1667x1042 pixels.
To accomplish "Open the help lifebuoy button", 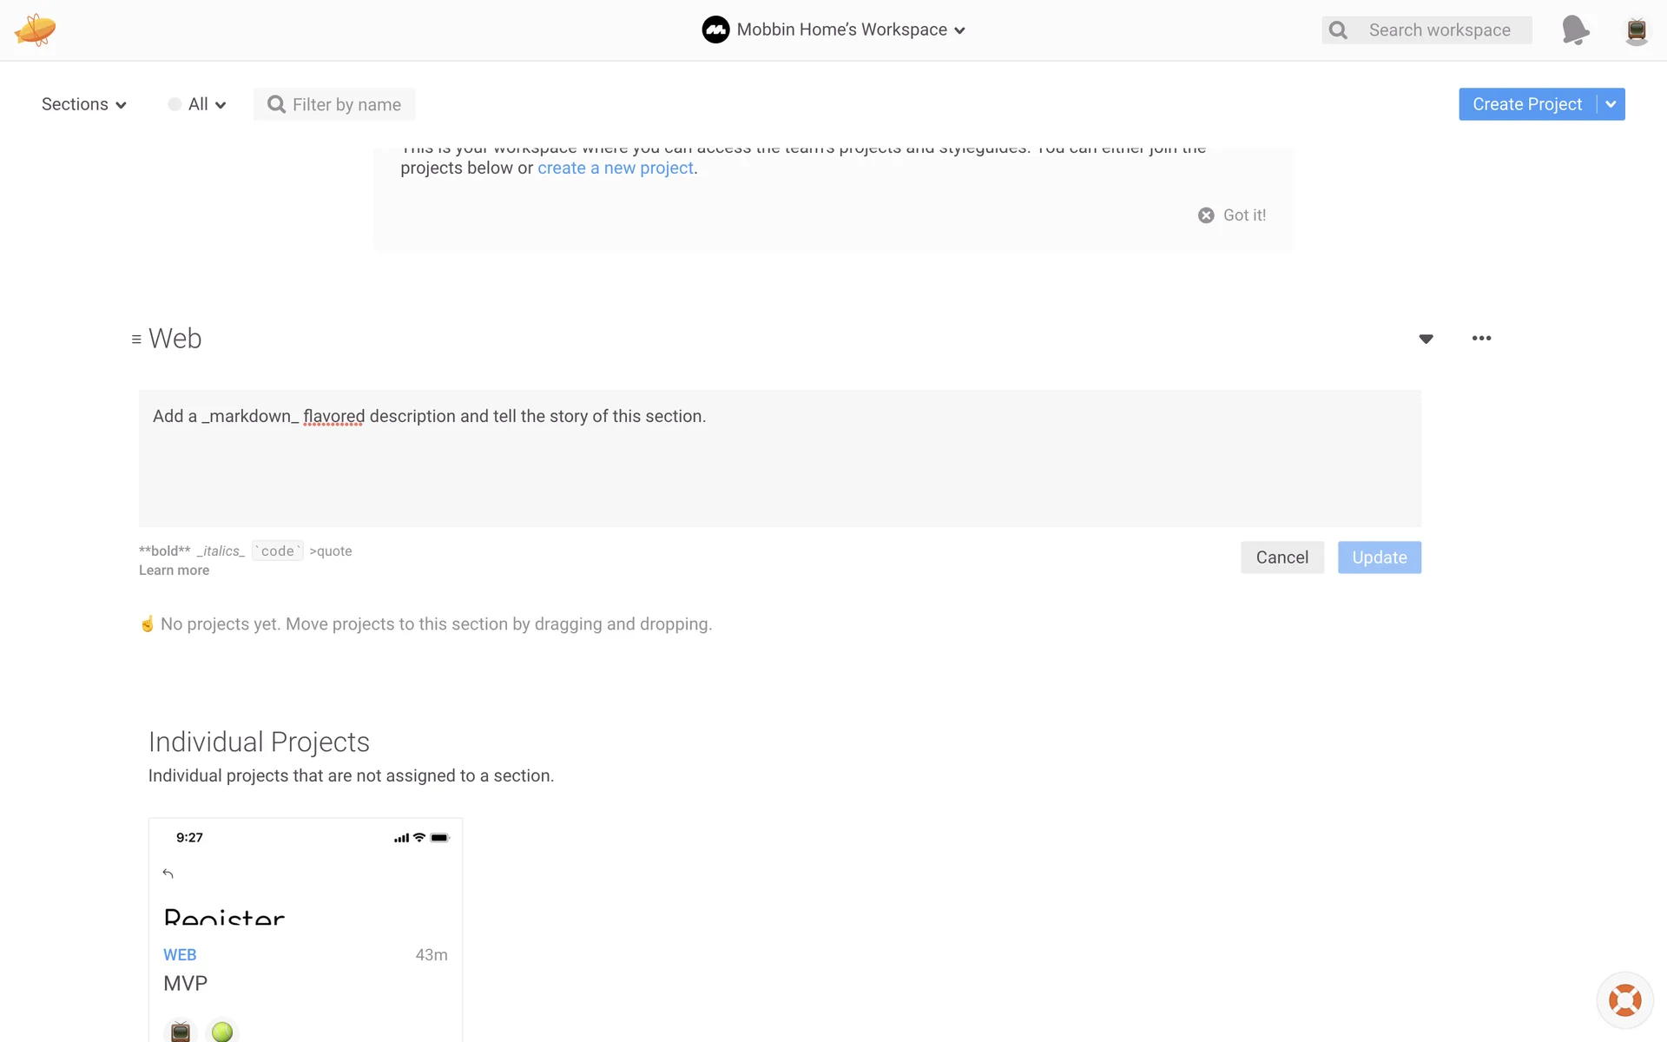I will 1624,1000.
